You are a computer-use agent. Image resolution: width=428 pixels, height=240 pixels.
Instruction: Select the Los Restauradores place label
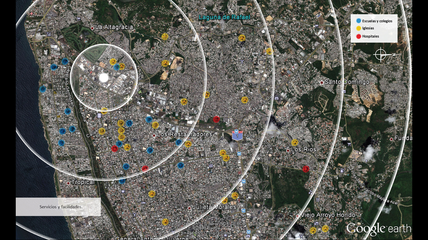click(x=184, y=135)
